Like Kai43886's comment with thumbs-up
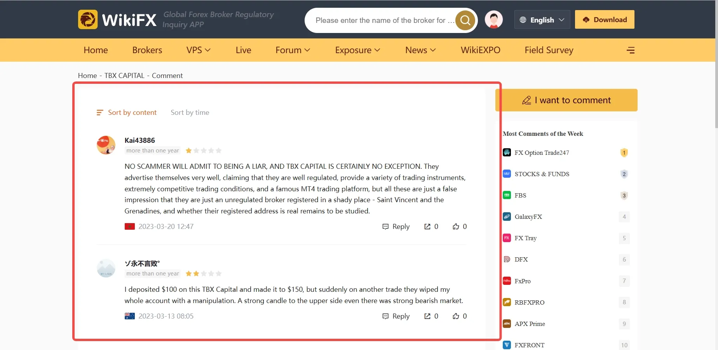The width and height of the screenshot is (718, 350). point(456,227)
